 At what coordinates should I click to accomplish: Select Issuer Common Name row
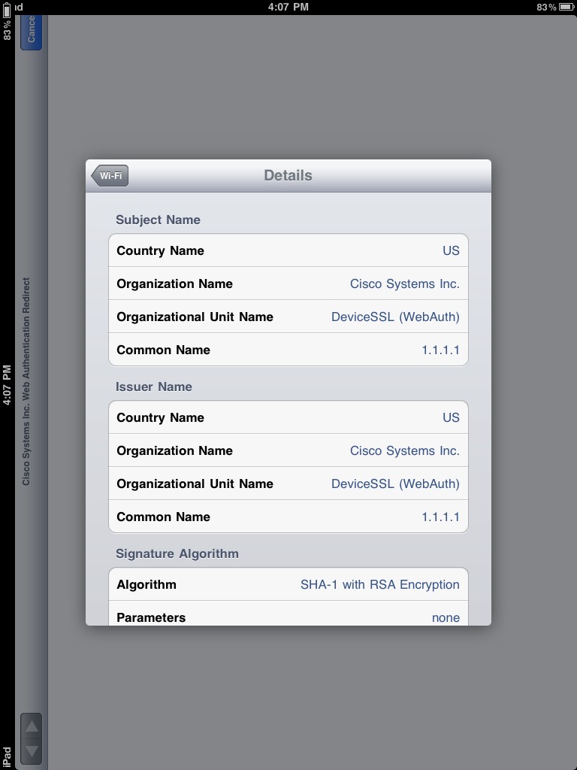(288, 517)
